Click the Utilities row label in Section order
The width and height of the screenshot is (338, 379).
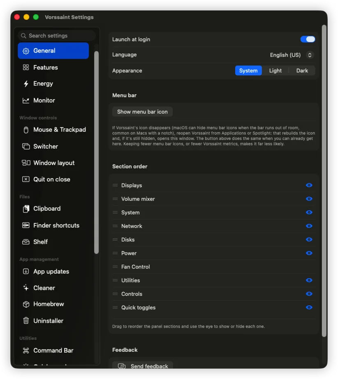point(131,280)
